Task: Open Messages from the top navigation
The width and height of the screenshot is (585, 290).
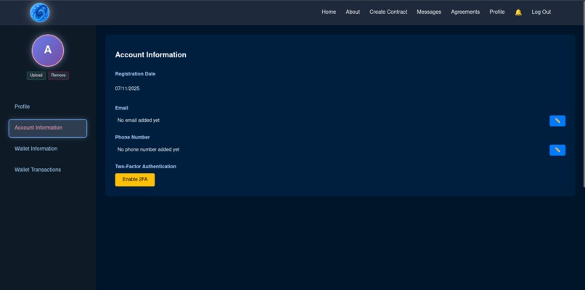Action: point(429,12)
